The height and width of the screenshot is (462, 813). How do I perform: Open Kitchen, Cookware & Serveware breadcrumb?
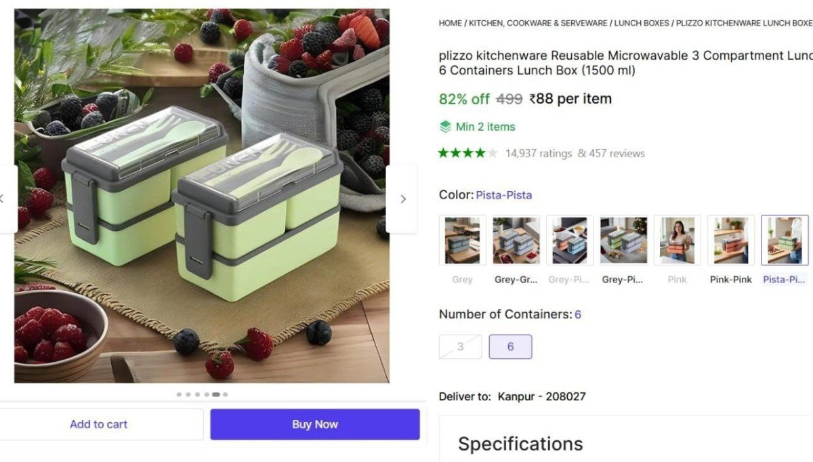click(538, 23)
